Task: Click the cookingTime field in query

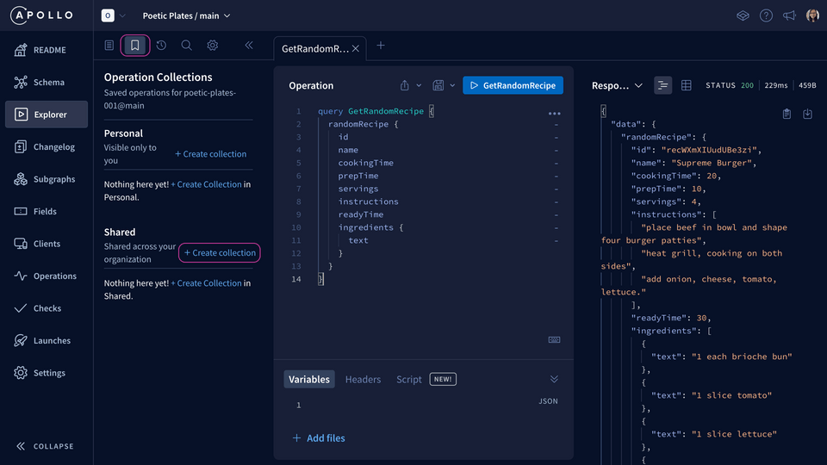Action: (365, 163)
